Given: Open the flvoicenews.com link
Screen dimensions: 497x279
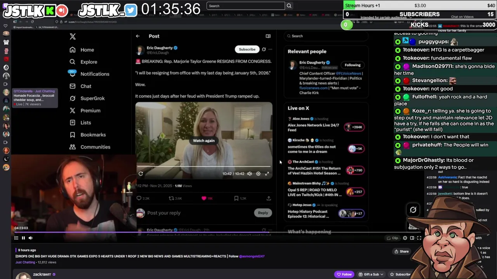Looking at the screenshot, I should [314, 88].
